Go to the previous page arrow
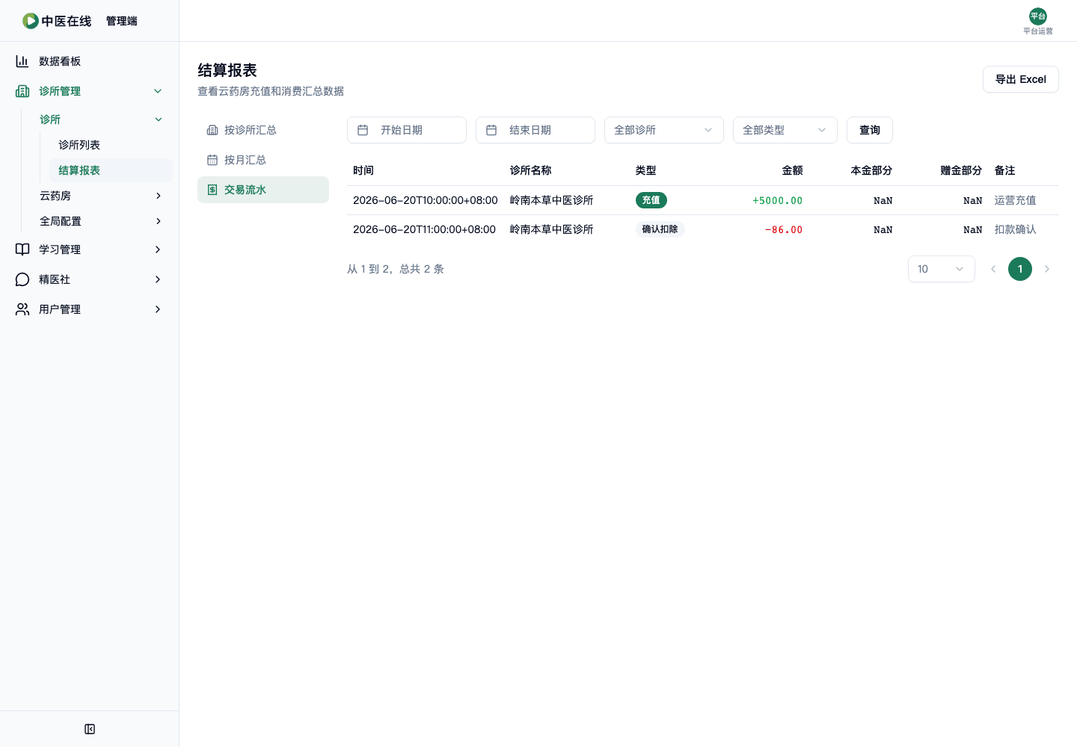This screenshot has height=747, width=1077. (x=993, y=269)
